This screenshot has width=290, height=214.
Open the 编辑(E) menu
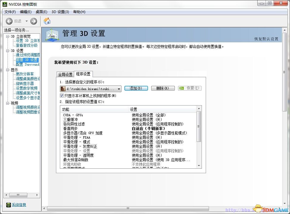[x=26, y=12]
